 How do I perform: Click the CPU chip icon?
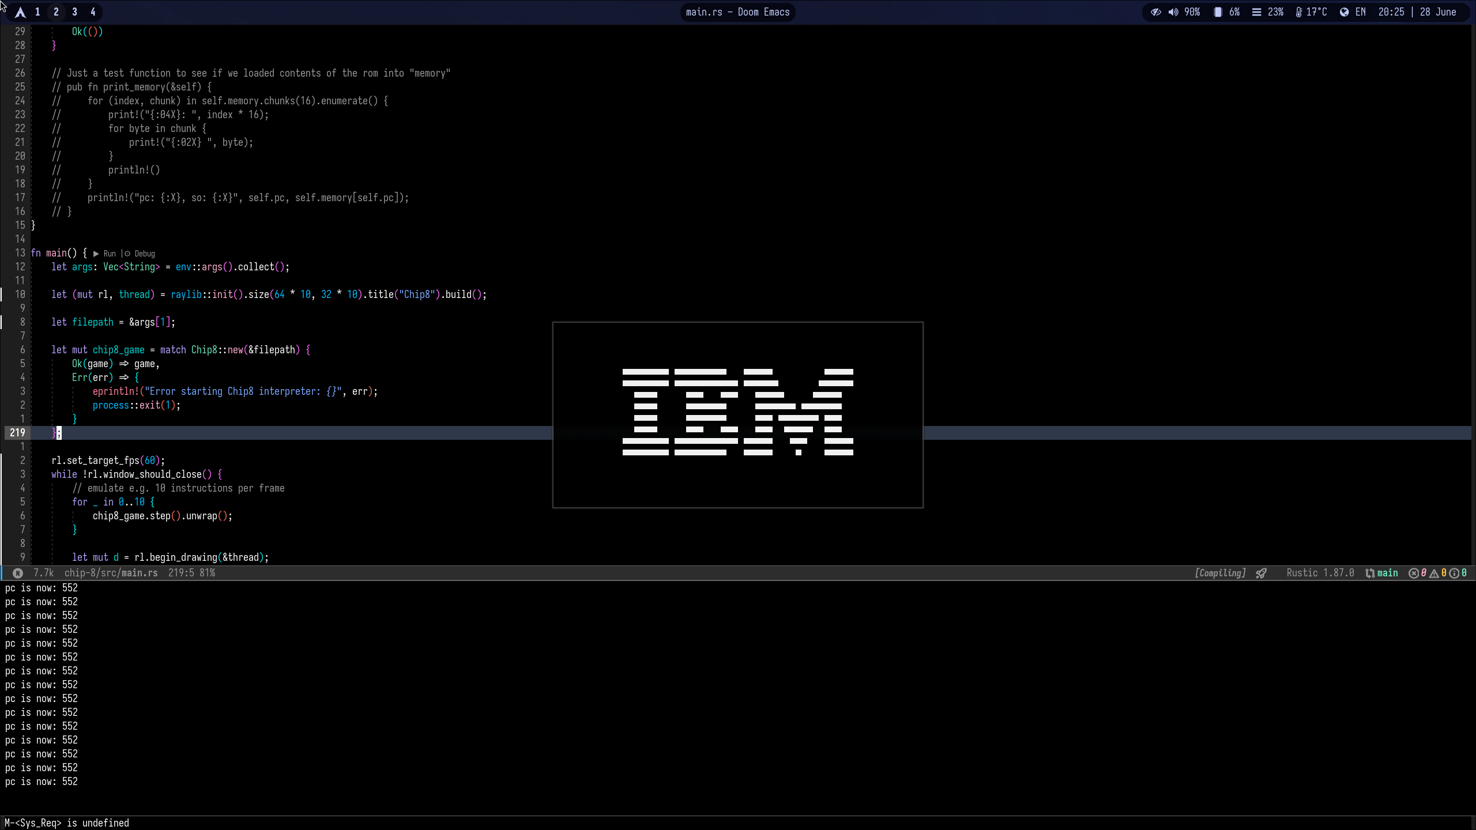pyautogui.click(x=1218, y=12)
